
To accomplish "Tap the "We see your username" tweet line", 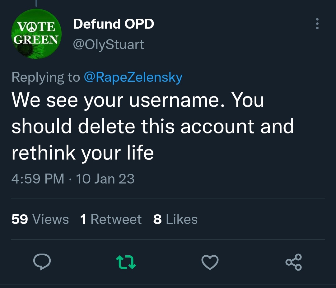I will click(x=138, y=100).
